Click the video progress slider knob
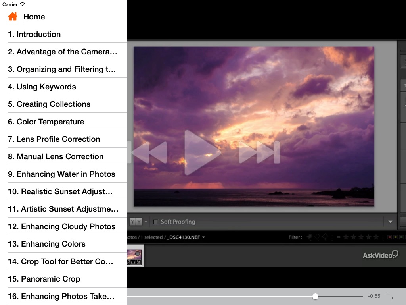The image size is (406, 305). (x=315, y=296)
